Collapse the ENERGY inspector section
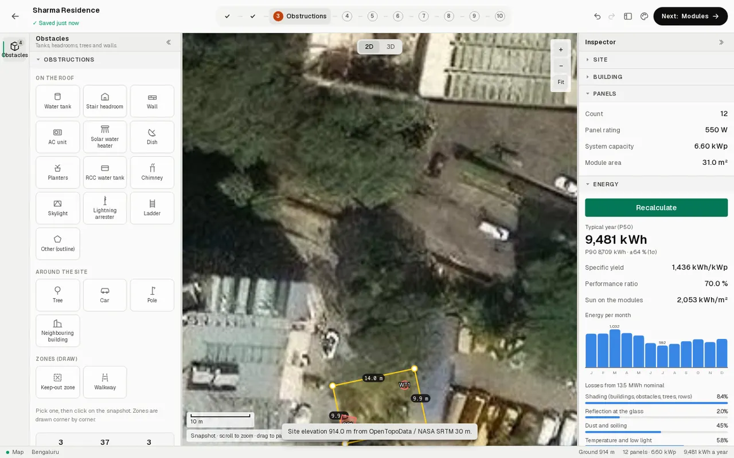Screen dimensions: 734x458 pos(656,184)
